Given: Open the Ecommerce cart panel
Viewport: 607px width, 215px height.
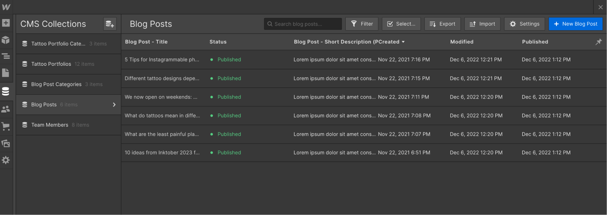Looking at the screenshot, I should click(6, 126).
